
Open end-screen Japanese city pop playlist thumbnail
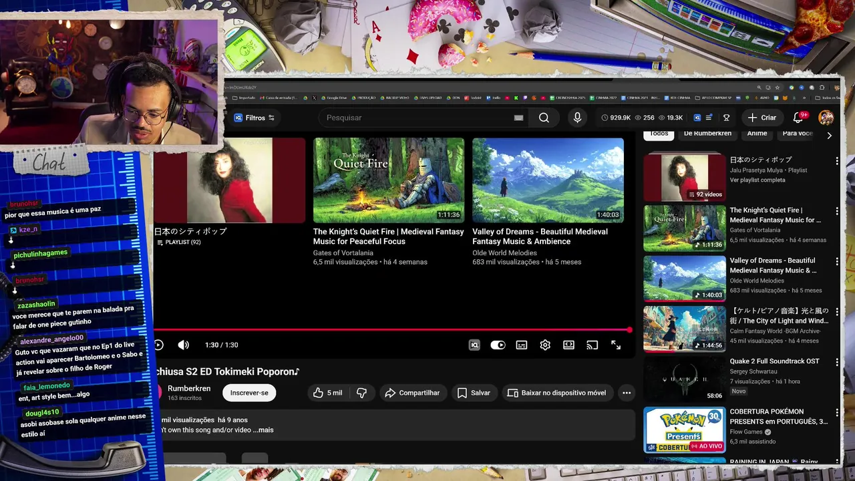click(230, 180)
